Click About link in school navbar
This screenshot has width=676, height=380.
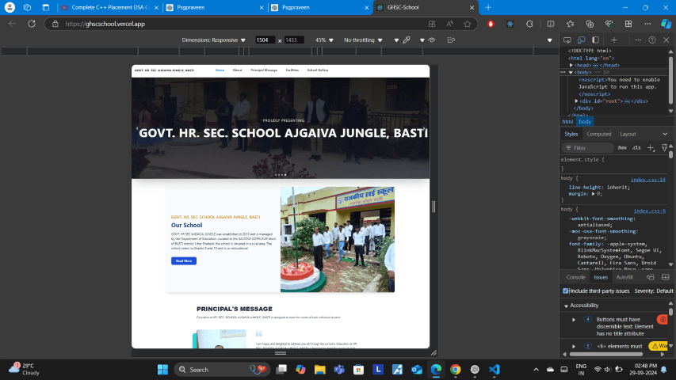click(x=237, y=70)
